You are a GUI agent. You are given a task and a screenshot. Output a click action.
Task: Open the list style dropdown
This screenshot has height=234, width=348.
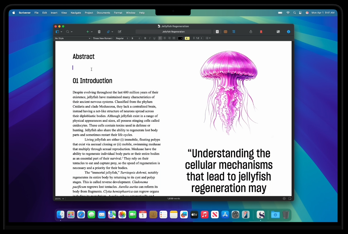tap(208, 38)
